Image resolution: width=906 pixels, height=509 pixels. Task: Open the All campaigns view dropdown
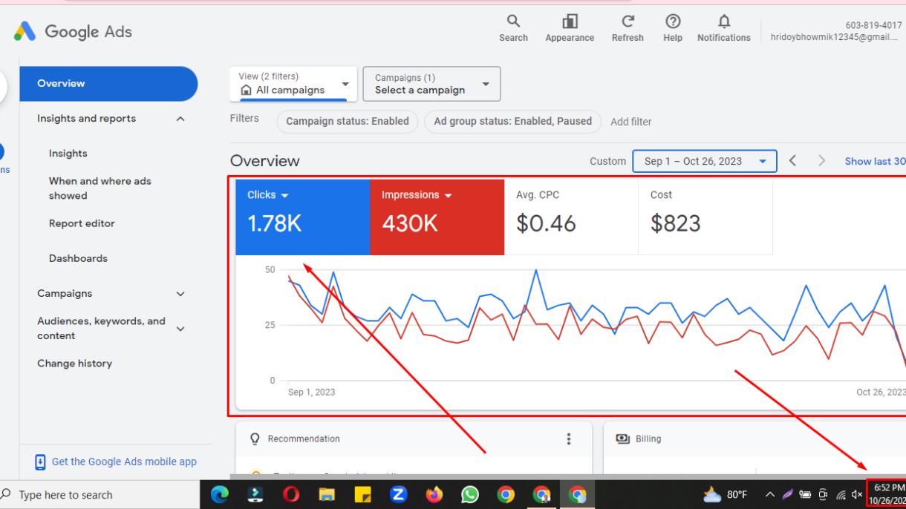click(293, 84)
